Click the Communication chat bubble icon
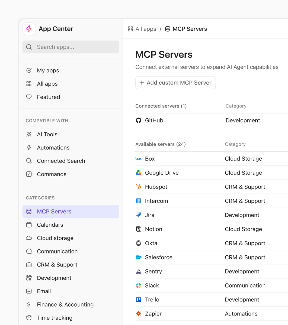The width and height of the screenshot is (288, 325). click(x=29, y=251)
